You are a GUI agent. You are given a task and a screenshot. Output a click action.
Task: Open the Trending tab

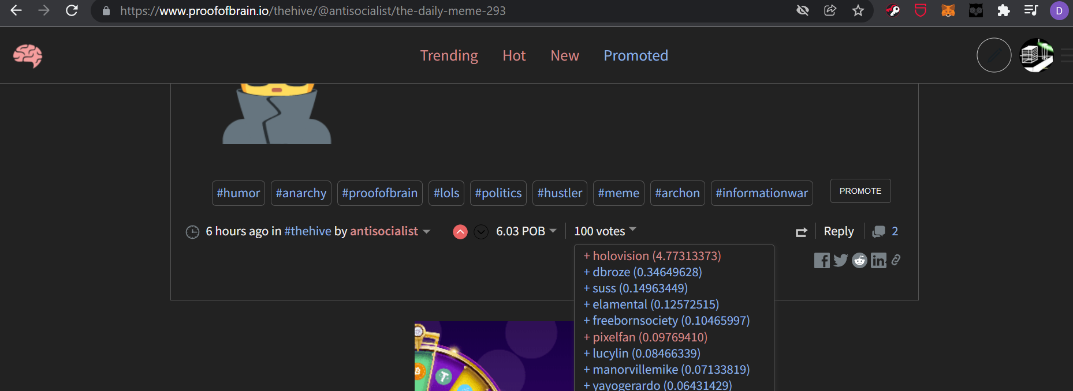coord(449,55)
